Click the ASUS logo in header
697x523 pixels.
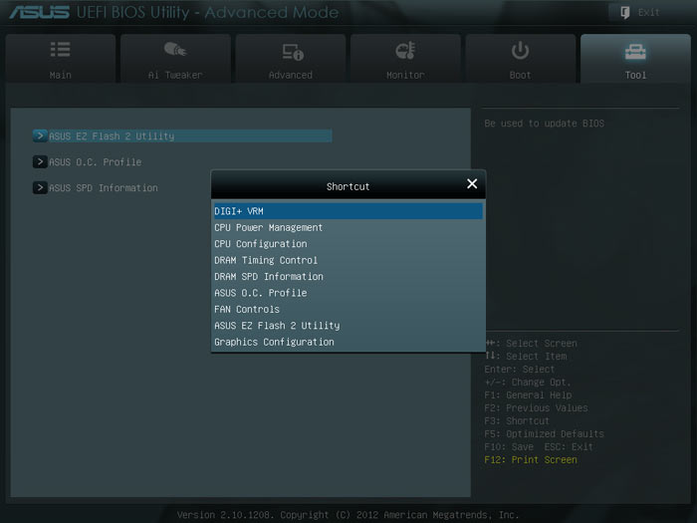coord(39,12)
